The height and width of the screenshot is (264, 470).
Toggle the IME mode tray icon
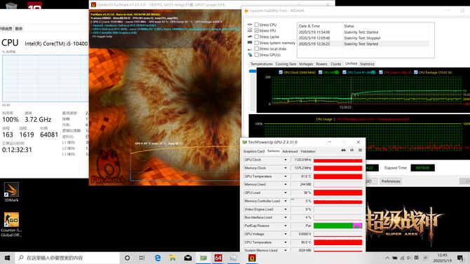tap(425, 258)
